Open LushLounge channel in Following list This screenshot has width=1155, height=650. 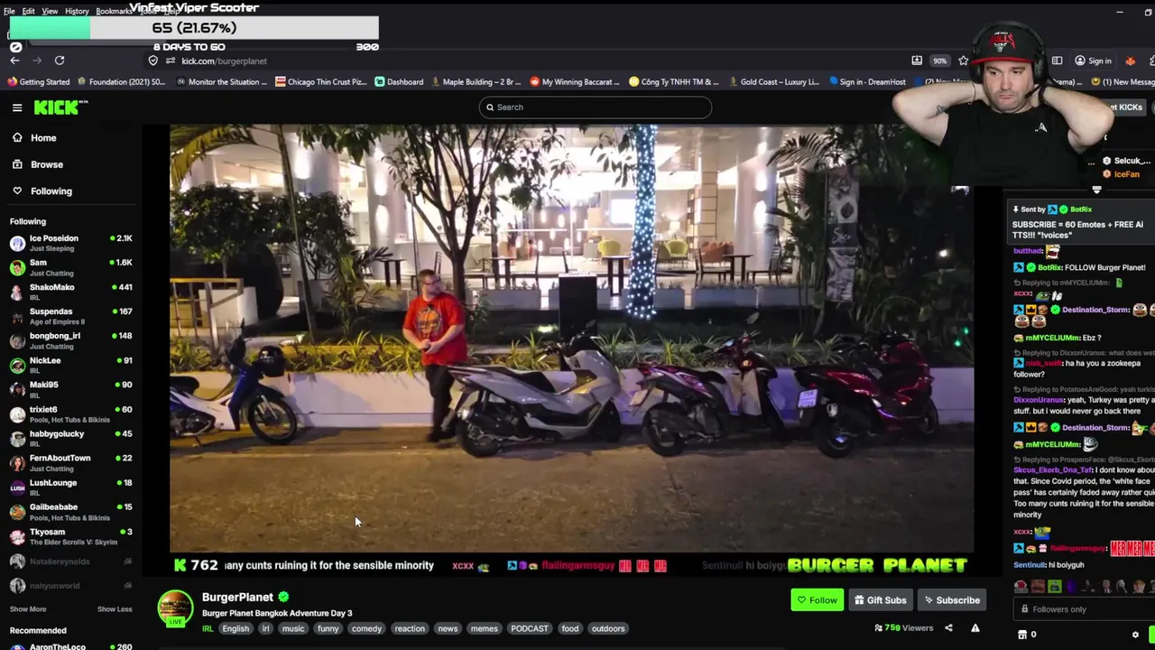(70, 487)
